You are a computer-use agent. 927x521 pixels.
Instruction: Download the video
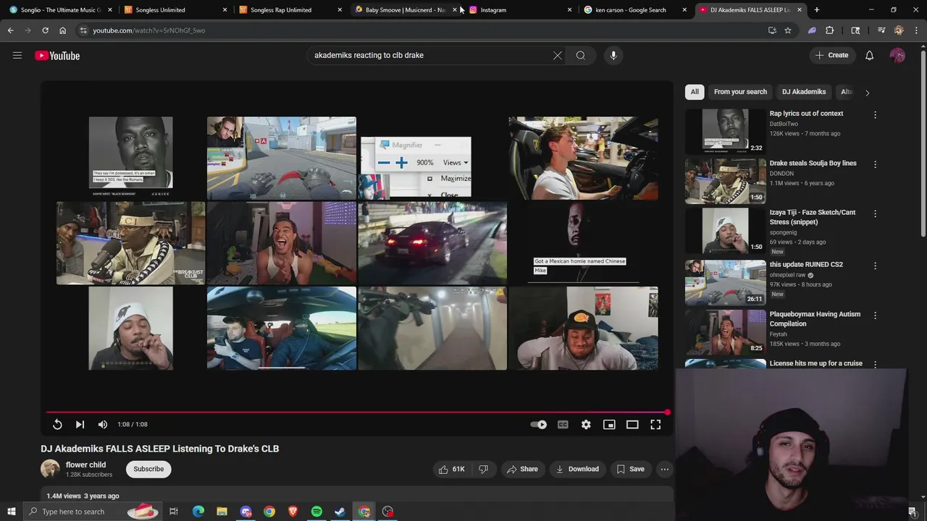click(577, 469)
